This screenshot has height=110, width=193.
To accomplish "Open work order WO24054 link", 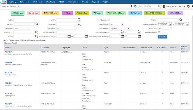I will 8,52.
